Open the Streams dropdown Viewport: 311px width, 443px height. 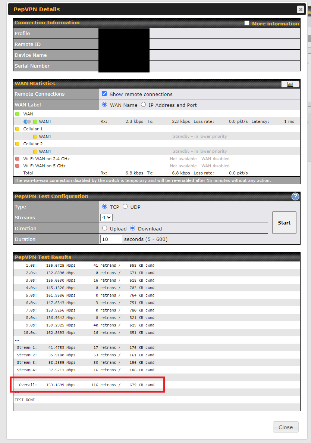point(106,217)
